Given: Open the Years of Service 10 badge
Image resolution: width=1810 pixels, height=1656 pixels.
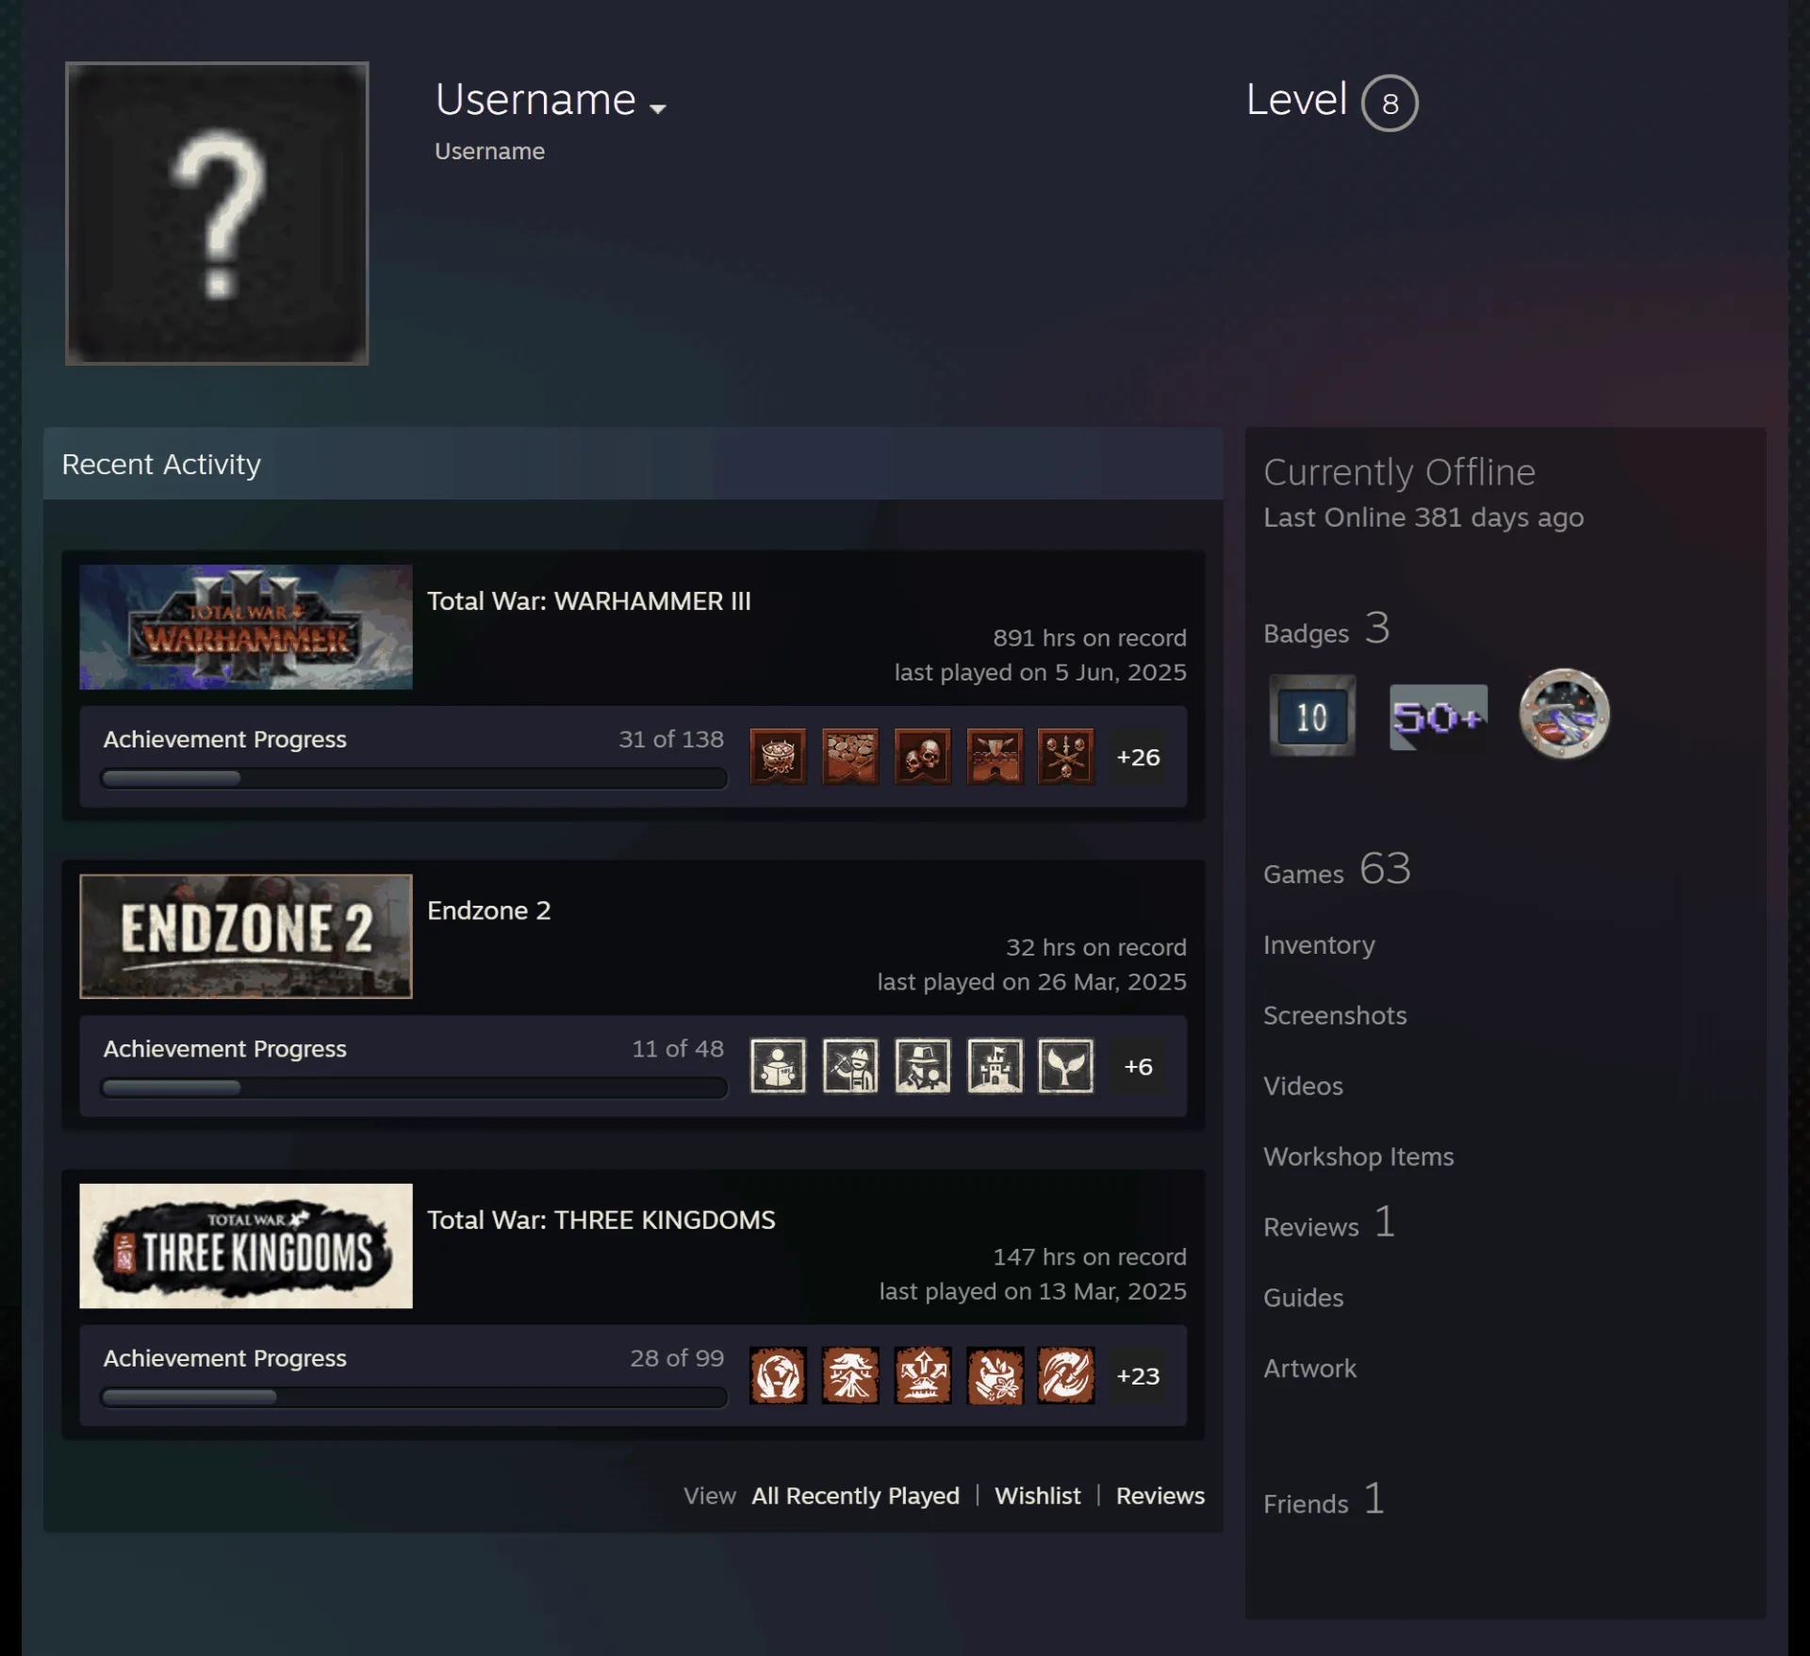Looking at the screenshot, I should click(1311, 715).
